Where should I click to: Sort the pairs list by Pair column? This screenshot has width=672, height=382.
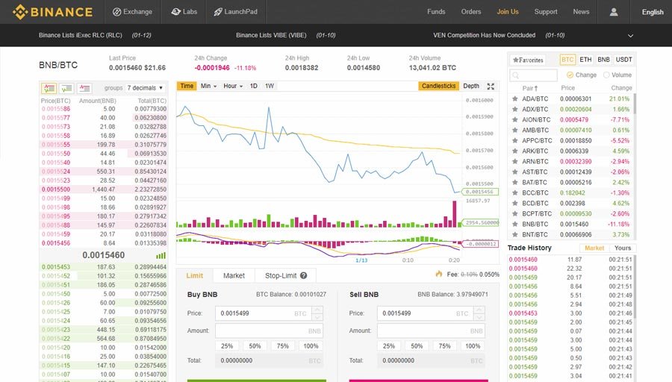(x=529, y=88)
